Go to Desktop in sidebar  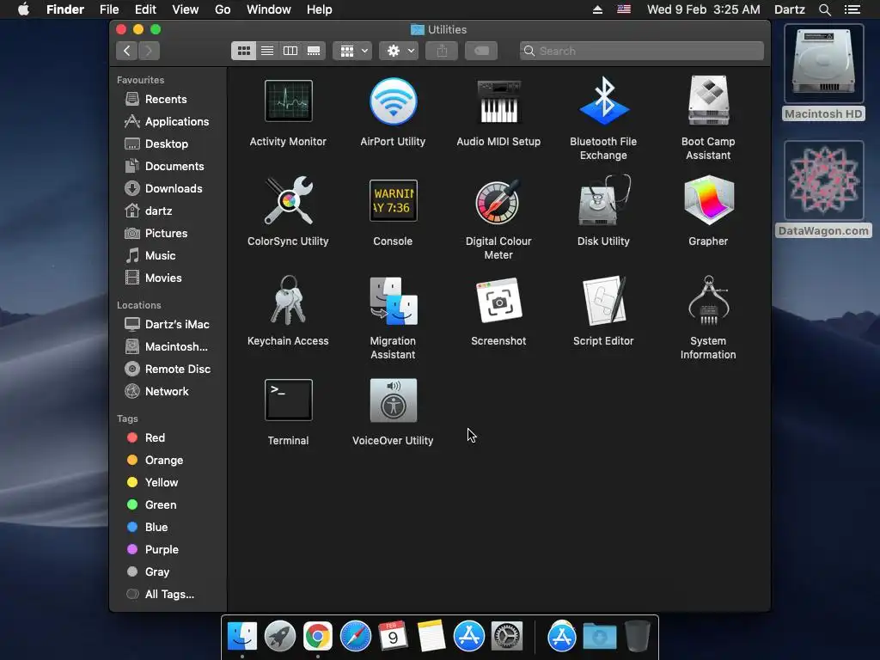coord(168,144)
